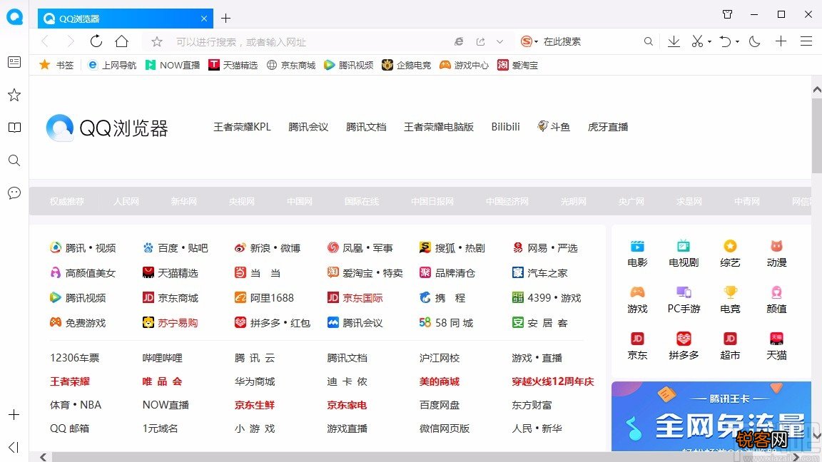Open search engine selector dropdown
The width and height of the screenshot is (822, 462).
(529, 41)
